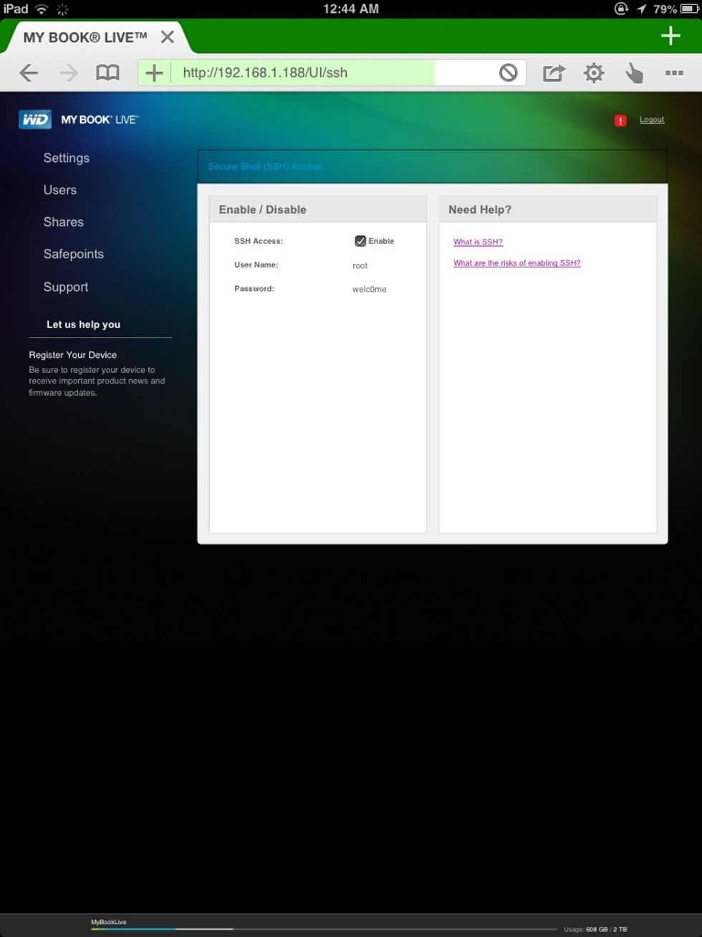Uncheck the Enable box for SSH Access
Image resolution: width=702 pixels, height=937 pixels.
pyautogui.click(x=360, y=241)
